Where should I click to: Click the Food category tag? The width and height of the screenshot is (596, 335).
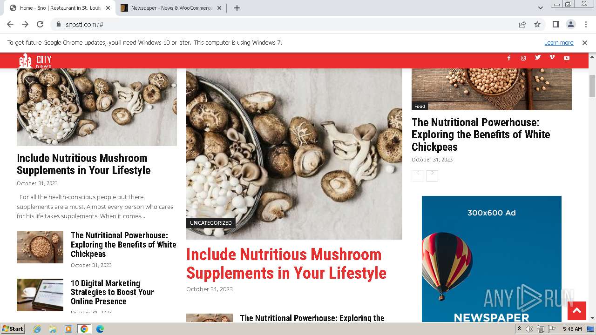click(420, 107)
